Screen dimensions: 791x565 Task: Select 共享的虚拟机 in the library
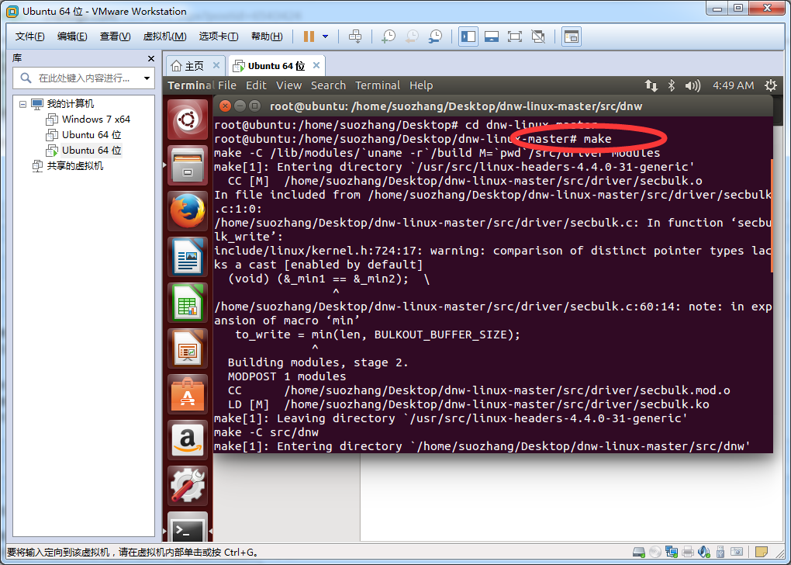tap(75, 165)
